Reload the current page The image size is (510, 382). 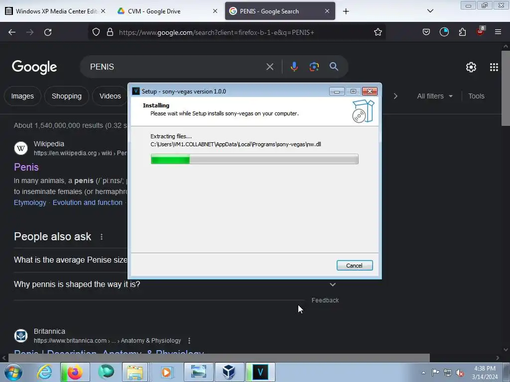(x=48, y=32)
